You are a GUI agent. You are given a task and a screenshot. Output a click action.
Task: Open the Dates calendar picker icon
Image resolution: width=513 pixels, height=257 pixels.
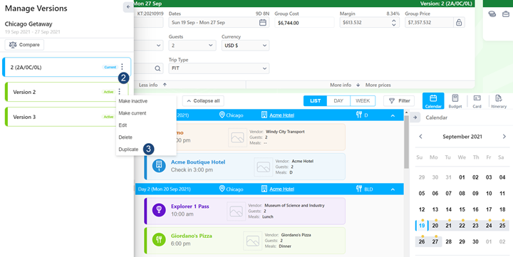coord(263,23)
